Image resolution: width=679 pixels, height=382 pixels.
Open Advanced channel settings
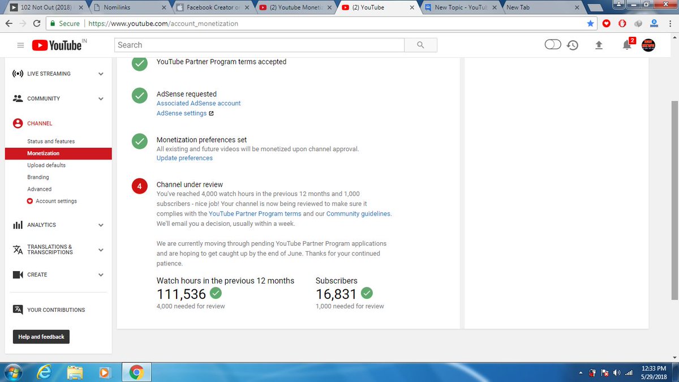click(39, 189)
